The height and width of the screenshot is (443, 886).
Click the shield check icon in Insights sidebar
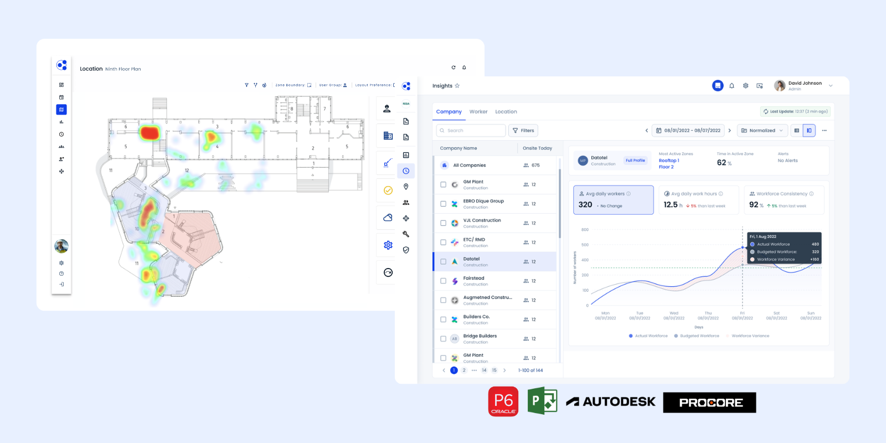pos(406,250)
